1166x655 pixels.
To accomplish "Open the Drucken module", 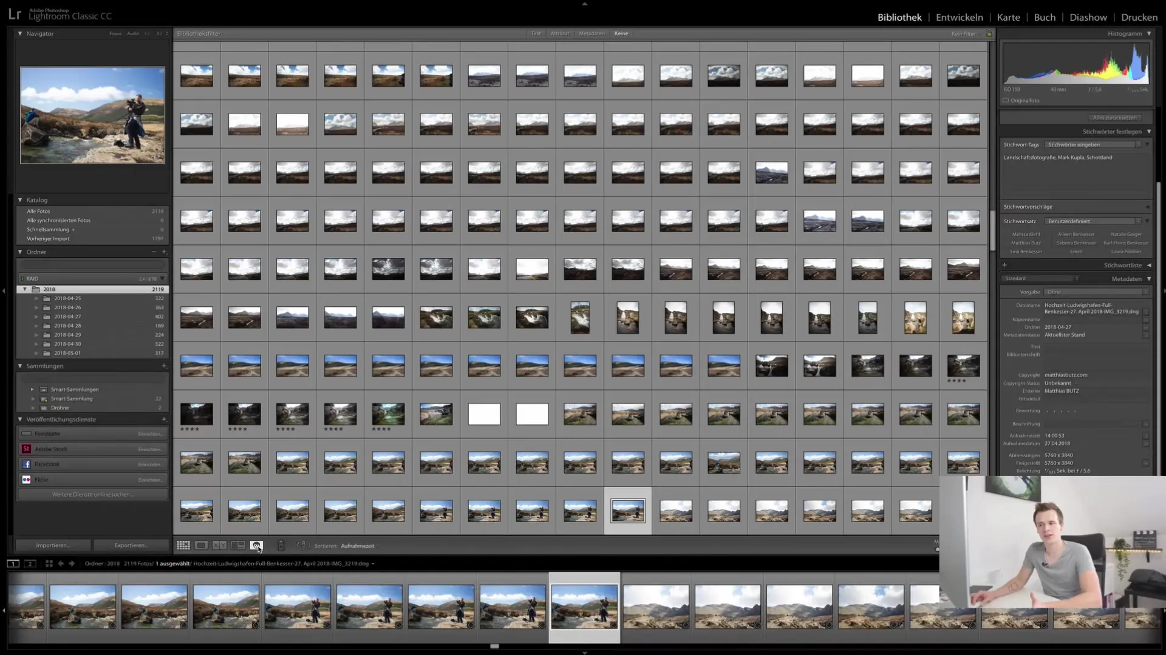I will pyautogui.click(x=1139, y=17).
